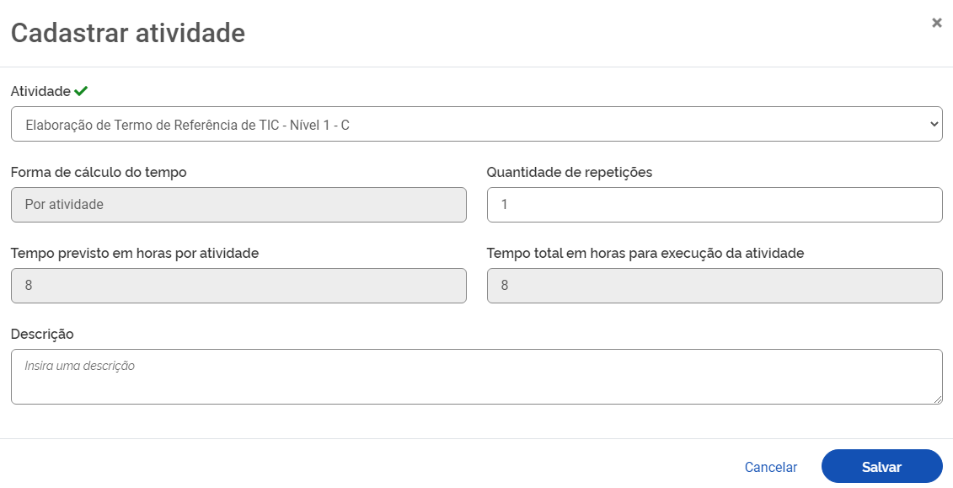953x488 pixels.
Task: Select the Elaboração de Termo de Referência text
Action: click(187, 125)
